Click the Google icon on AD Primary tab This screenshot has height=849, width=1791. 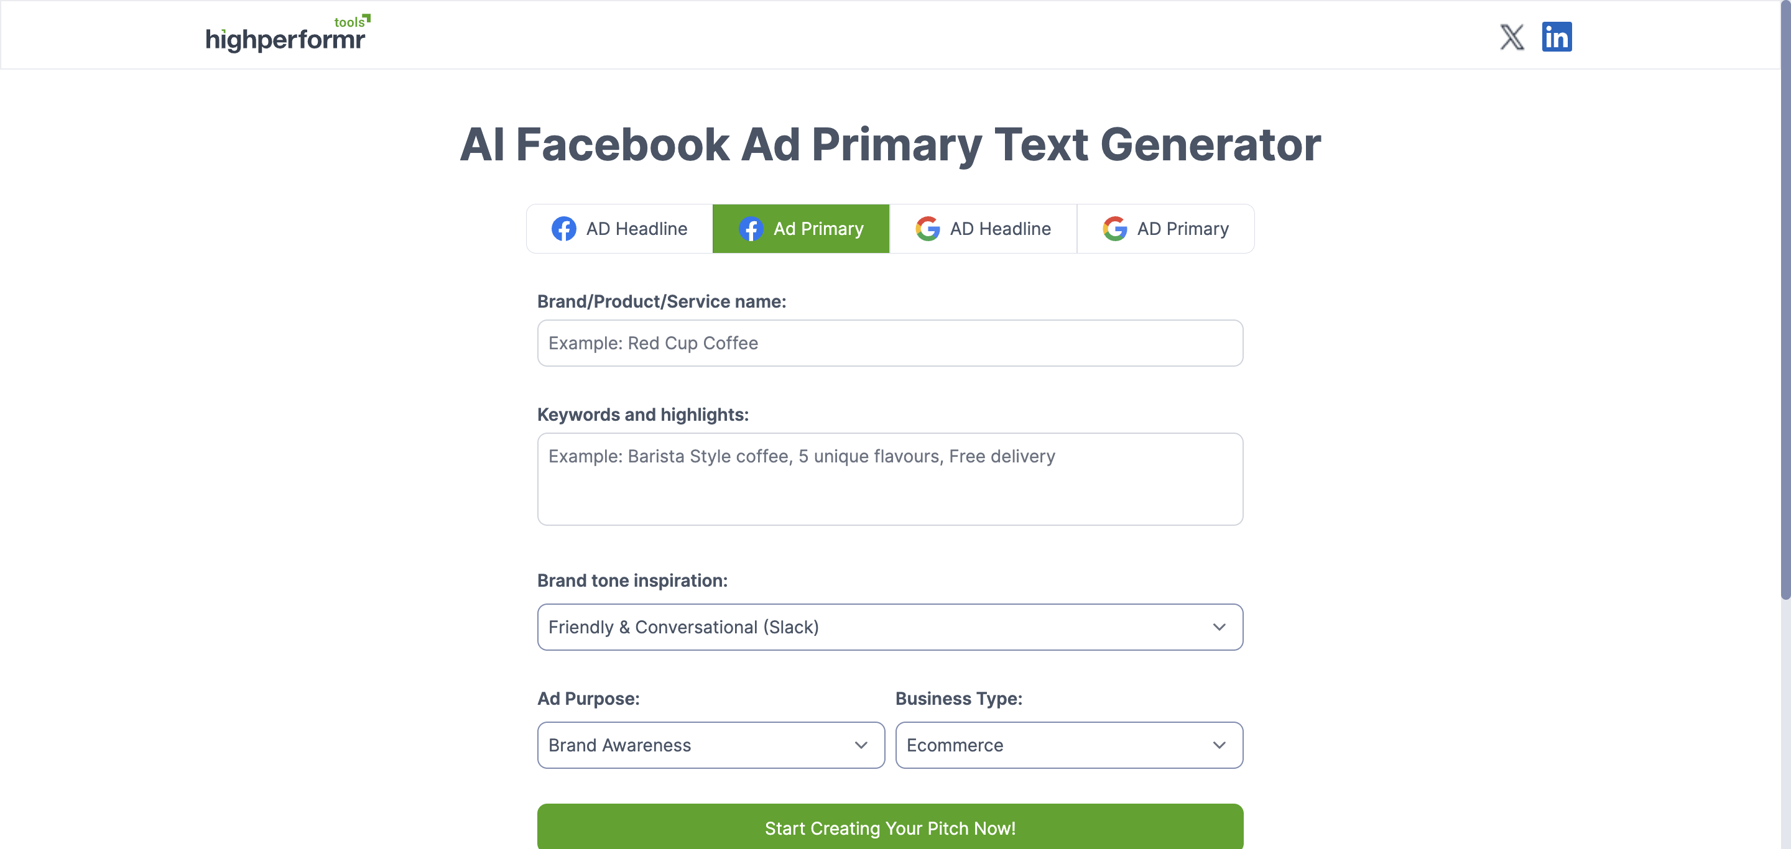tap(1114, 229)
